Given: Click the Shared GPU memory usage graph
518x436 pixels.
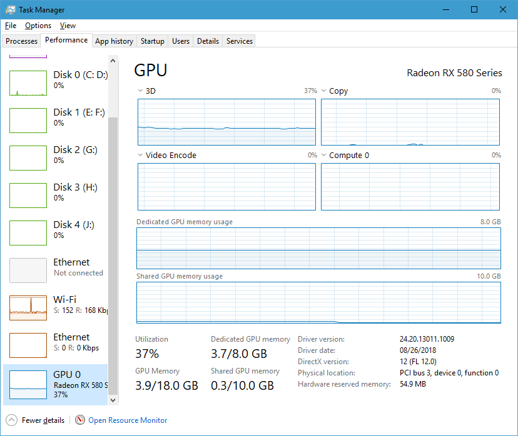Looking at the screenshot, I should pyautogui.click(x=319, y=302).
